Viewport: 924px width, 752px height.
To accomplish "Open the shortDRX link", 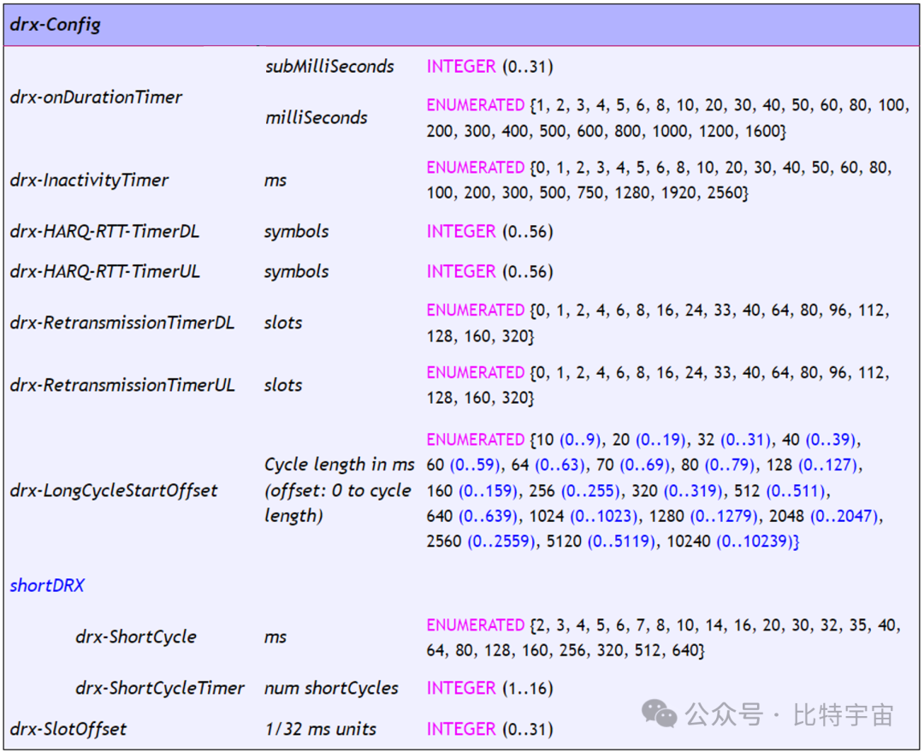I will (x=47, y=586).
